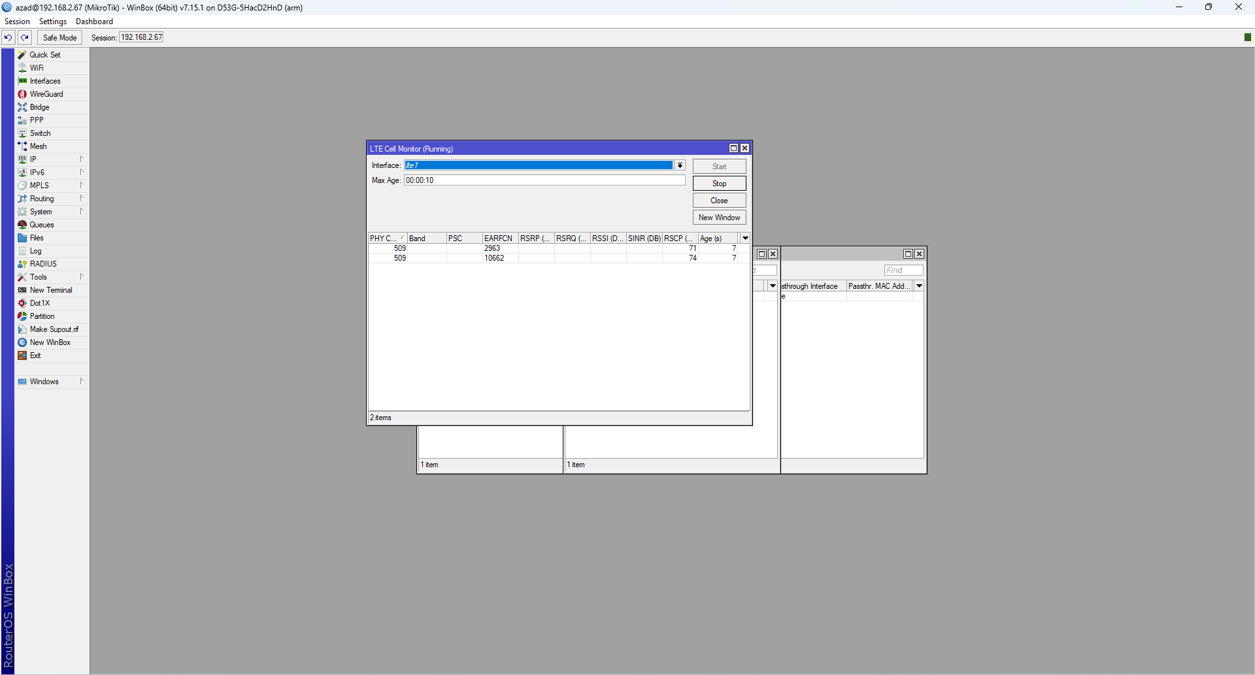
Task: Open LTE Cell Monitor column chooser dropdown
Action: coord(745,239)
